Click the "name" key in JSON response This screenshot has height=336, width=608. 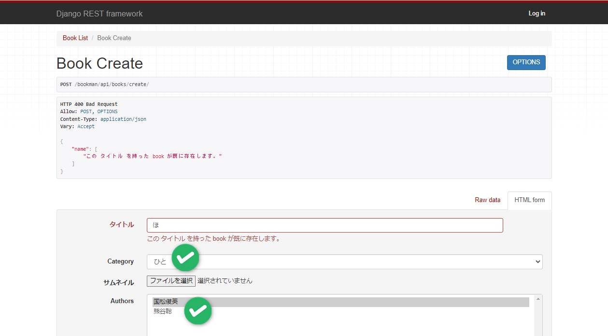click(x=81, y=149)
